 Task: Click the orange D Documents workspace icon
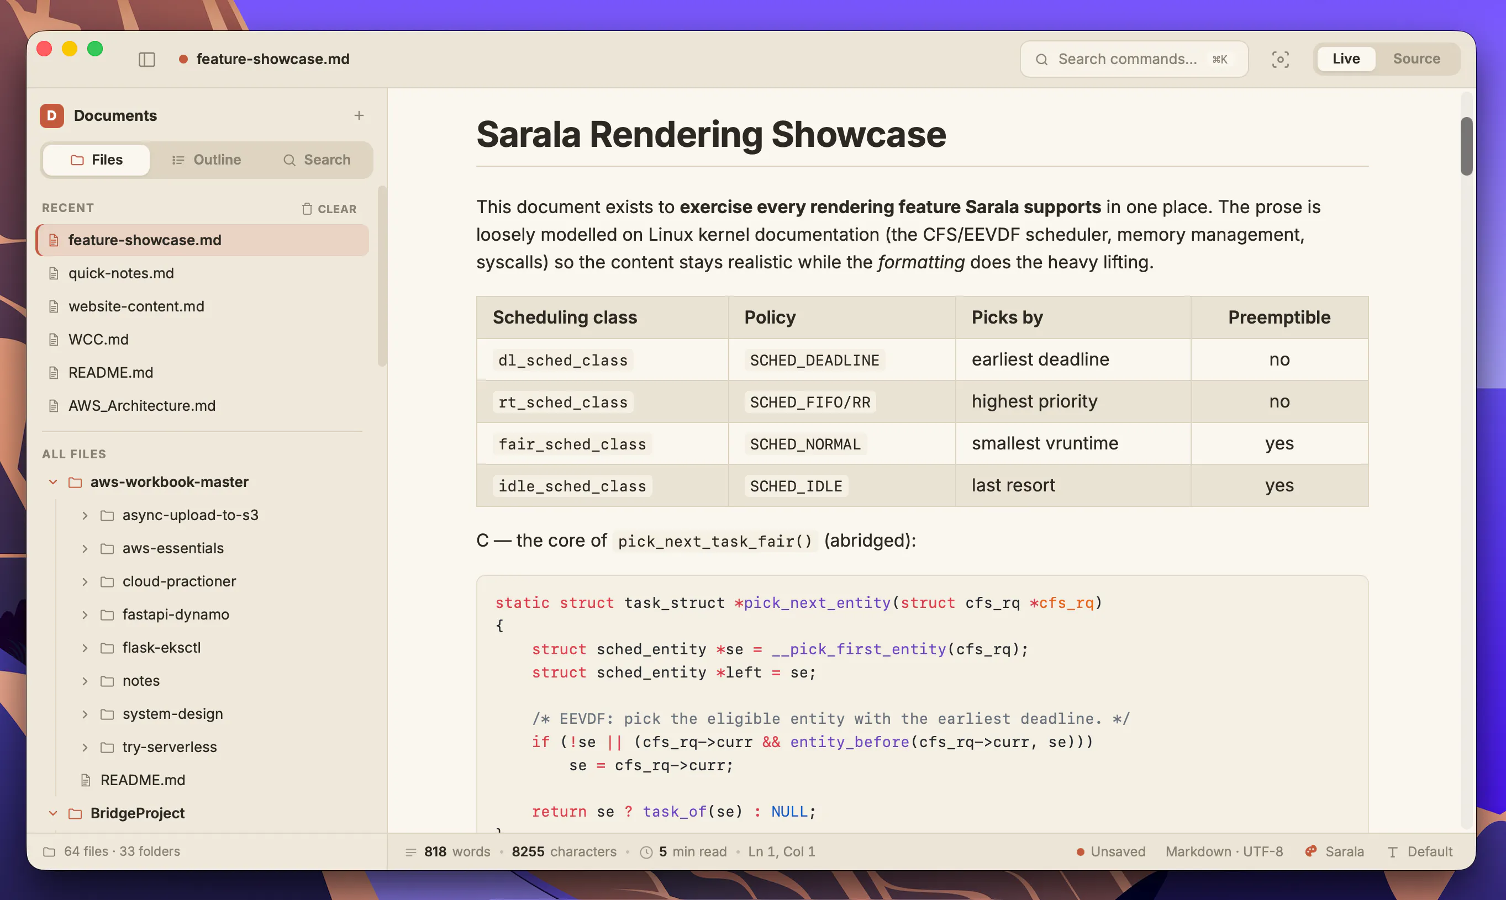pyautogui.click(x=51, y=115)
